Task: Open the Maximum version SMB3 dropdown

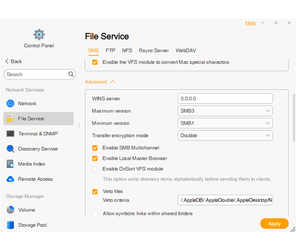Action: 225,111
